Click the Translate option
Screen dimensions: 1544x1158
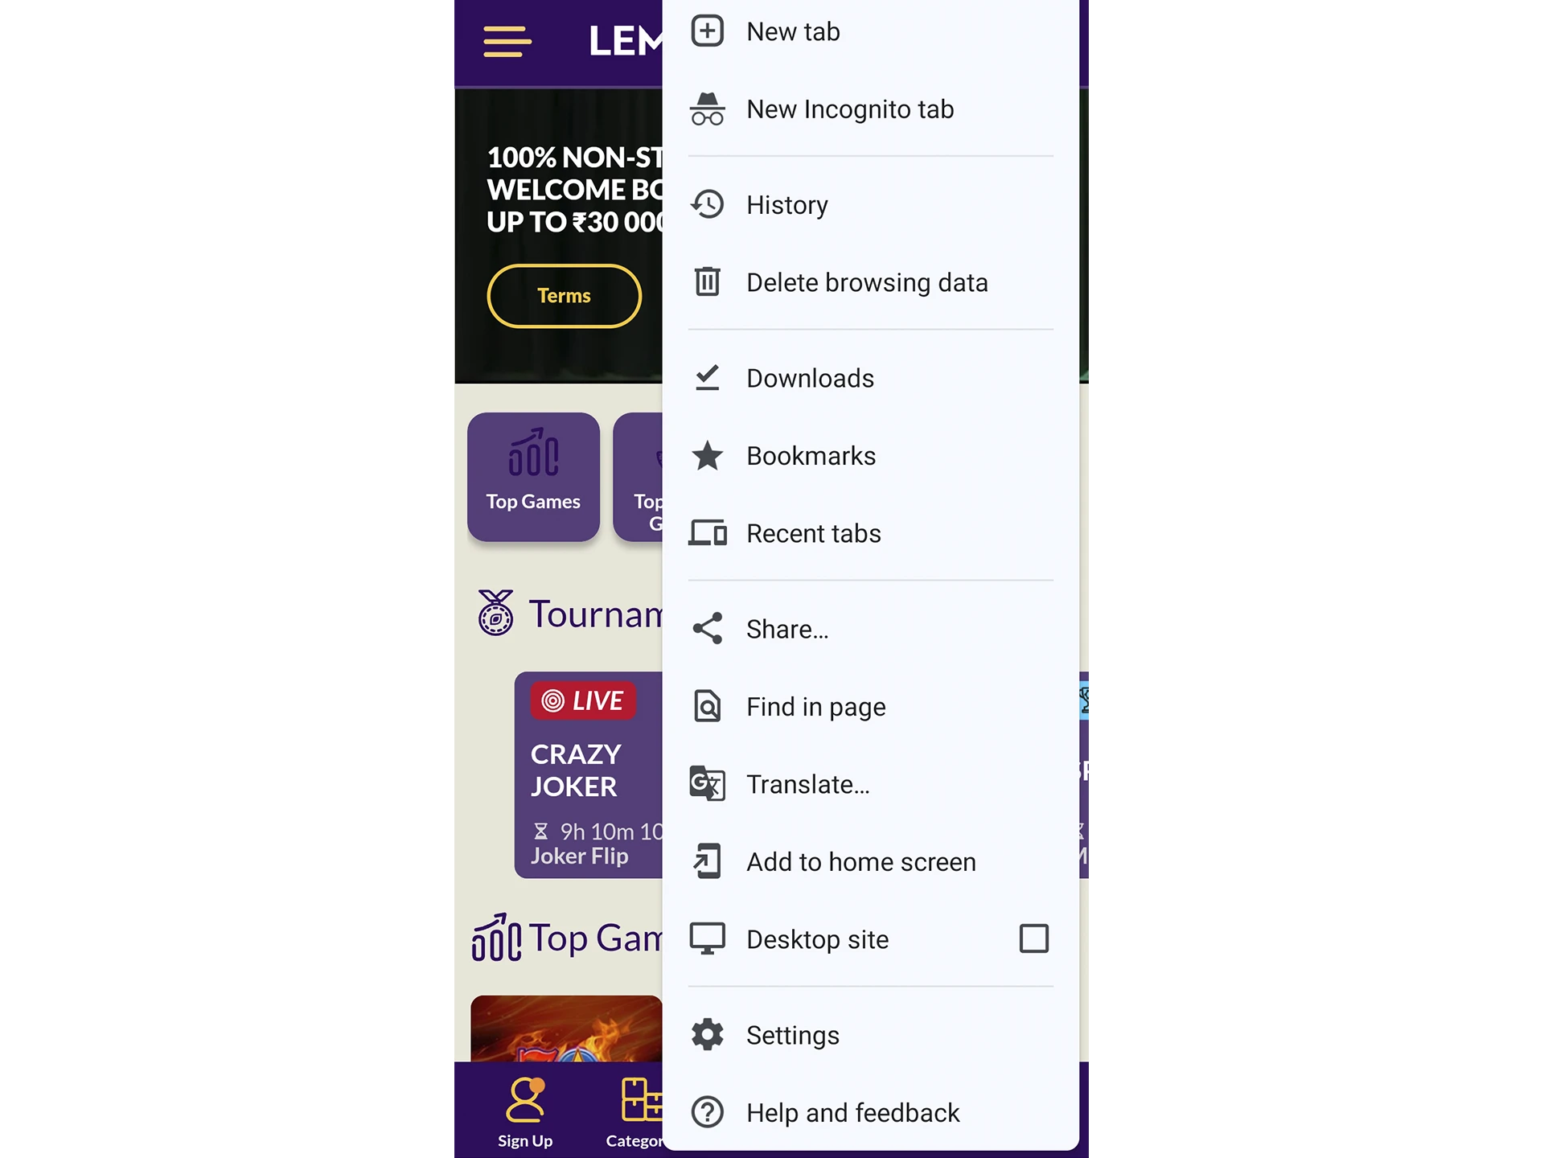coord(808,783)
